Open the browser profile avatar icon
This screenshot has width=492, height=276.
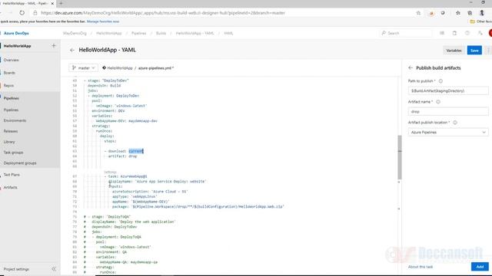pos(482,13)
